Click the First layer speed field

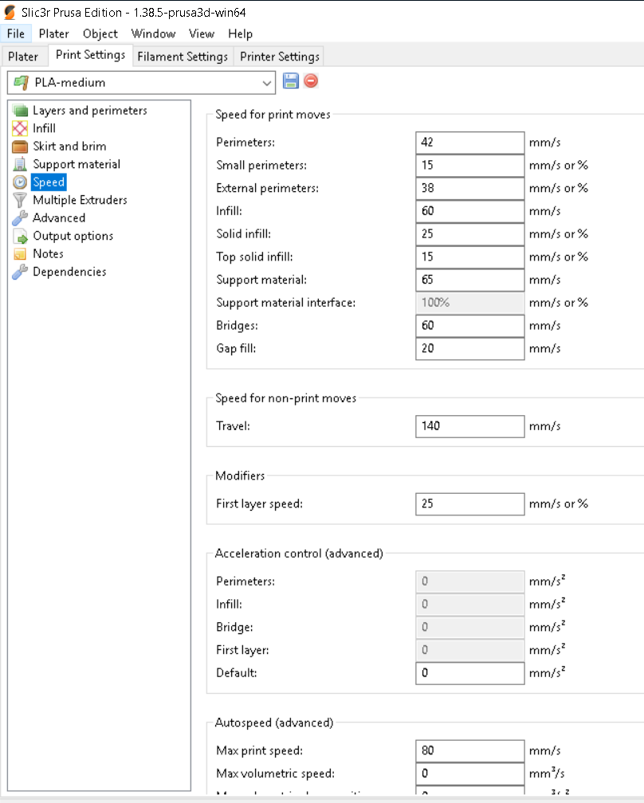(469, 504)
